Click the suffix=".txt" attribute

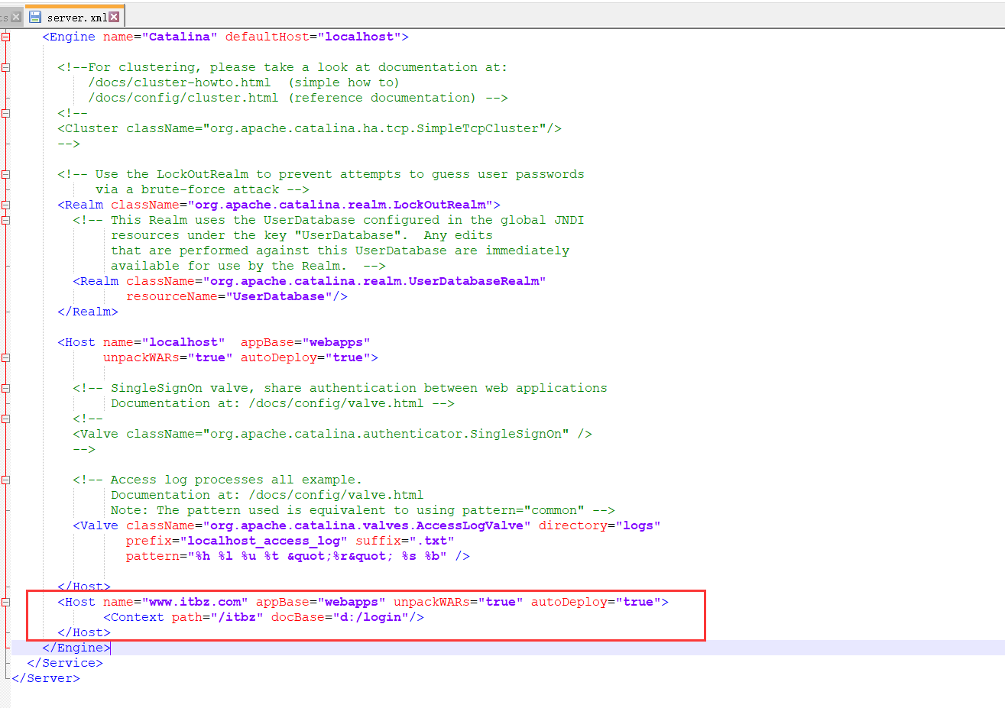point(405,541)
